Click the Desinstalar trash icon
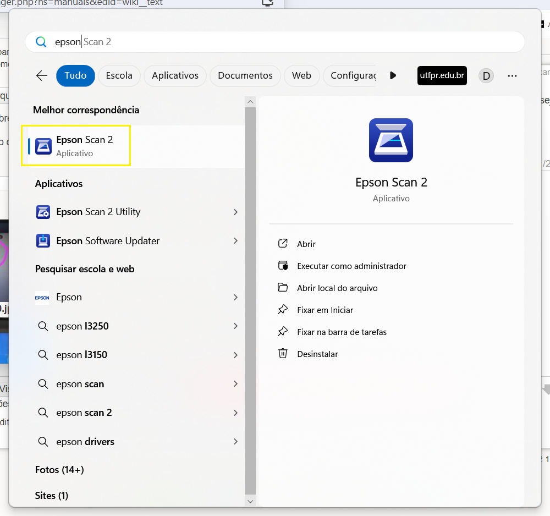550x516 pixels. [x=283, y=354]
